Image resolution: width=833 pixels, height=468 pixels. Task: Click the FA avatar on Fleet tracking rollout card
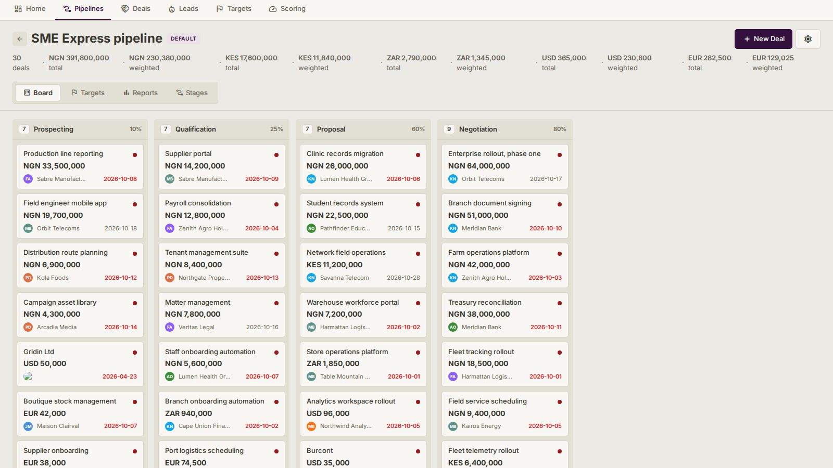point(453,376)
